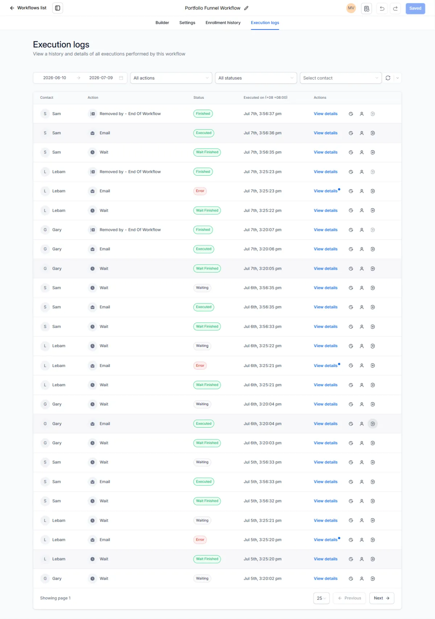Open the Select contact dropdown
Viewport: 435px width, 619px height.
[341, 78]
